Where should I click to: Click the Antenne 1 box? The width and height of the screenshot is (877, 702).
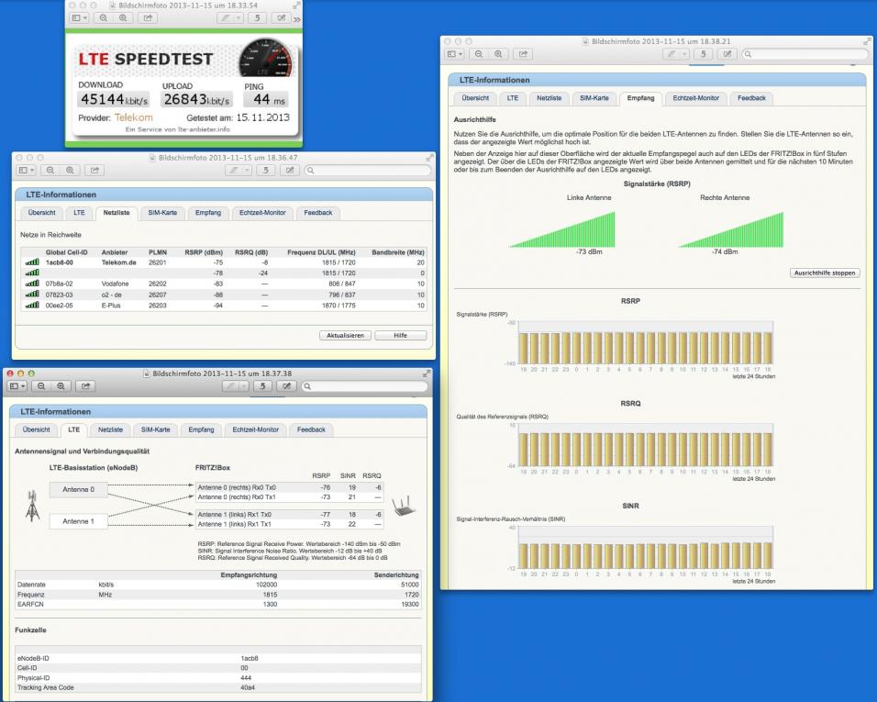coord(78,521)
